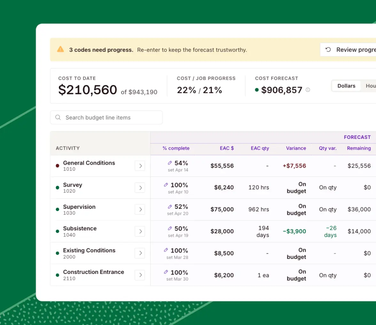Expand the Existing Conditions row chevron
Image resolution: width=376 pixels, height=325 pixels.
click(140, 253)
